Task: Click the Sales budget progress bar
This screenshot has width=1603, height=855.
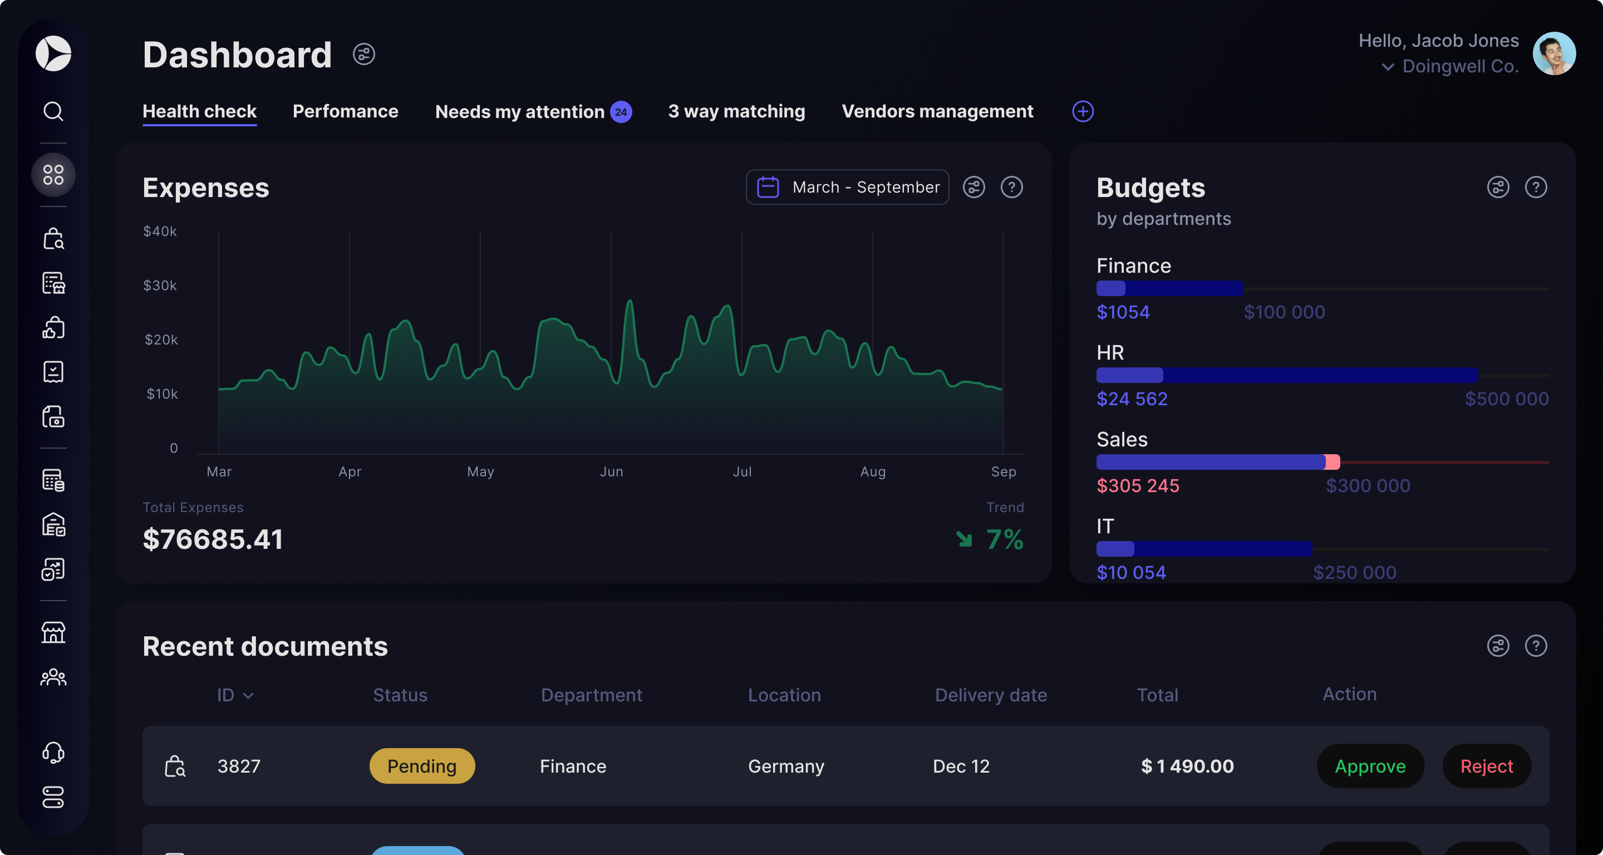Action: pos(1322,463)
